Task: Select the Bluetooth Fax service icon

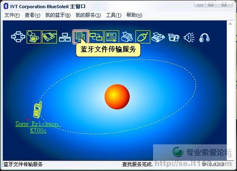Action: pyautogui.click(x=158, y=38)
